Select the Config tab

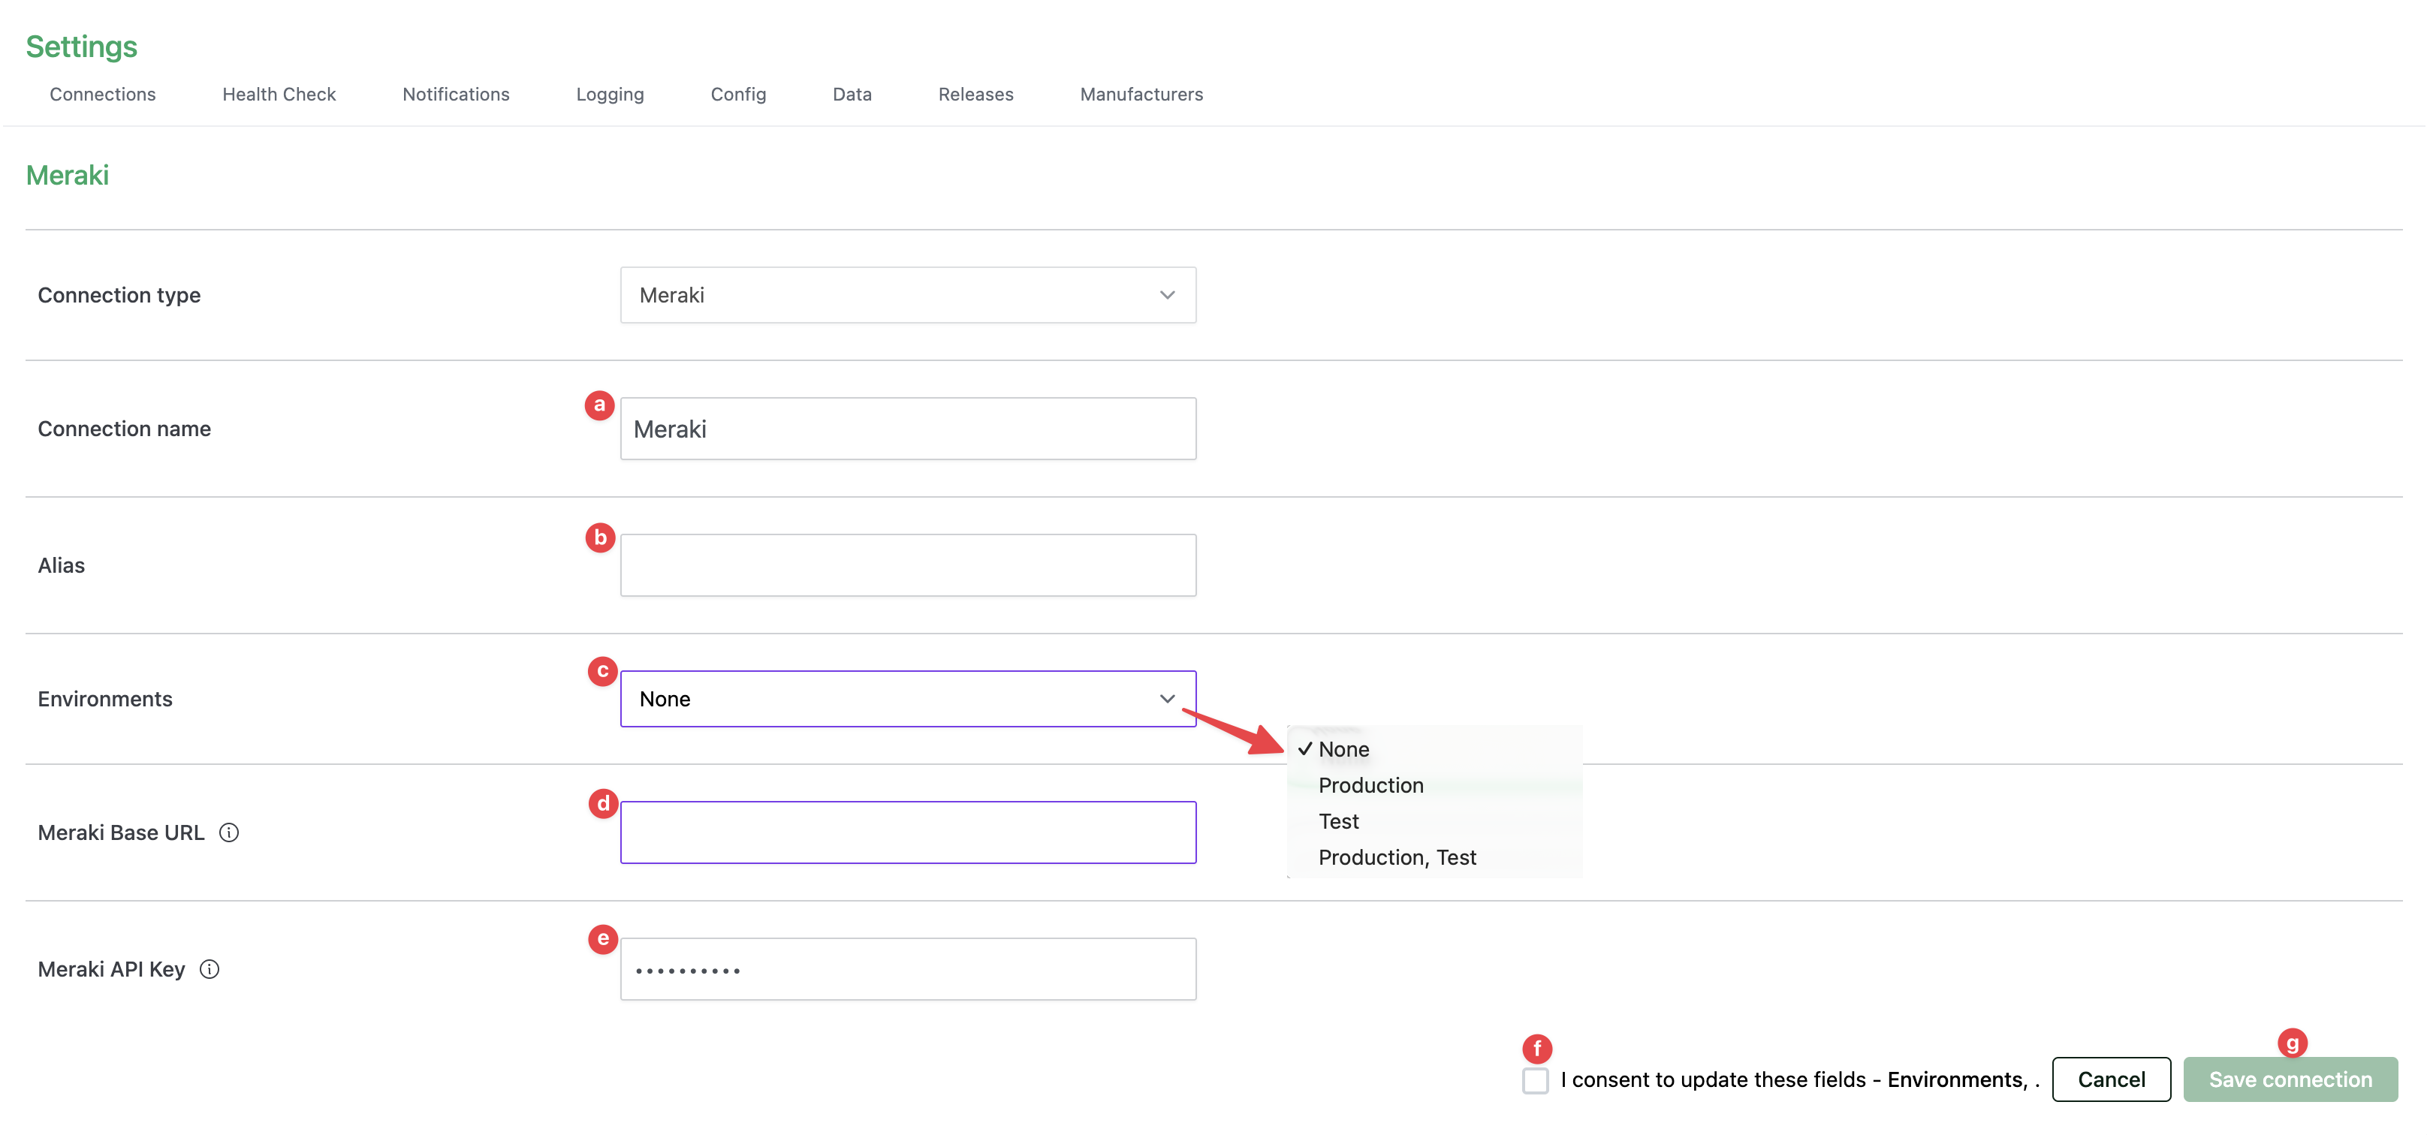(737, 94)
